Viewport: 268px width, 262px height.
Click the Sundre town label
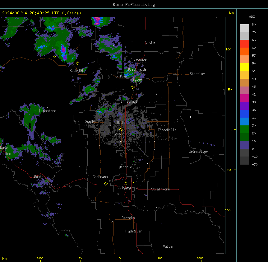(91, 122)
